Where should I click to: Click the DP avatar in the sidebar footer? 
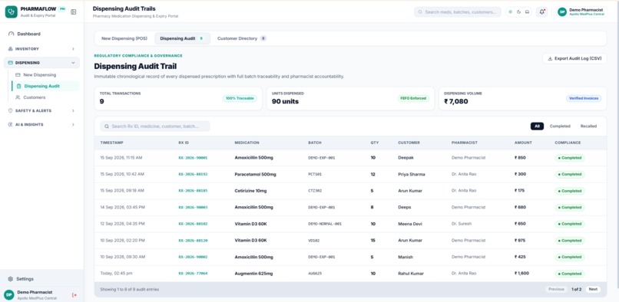(x=8, y=295)
